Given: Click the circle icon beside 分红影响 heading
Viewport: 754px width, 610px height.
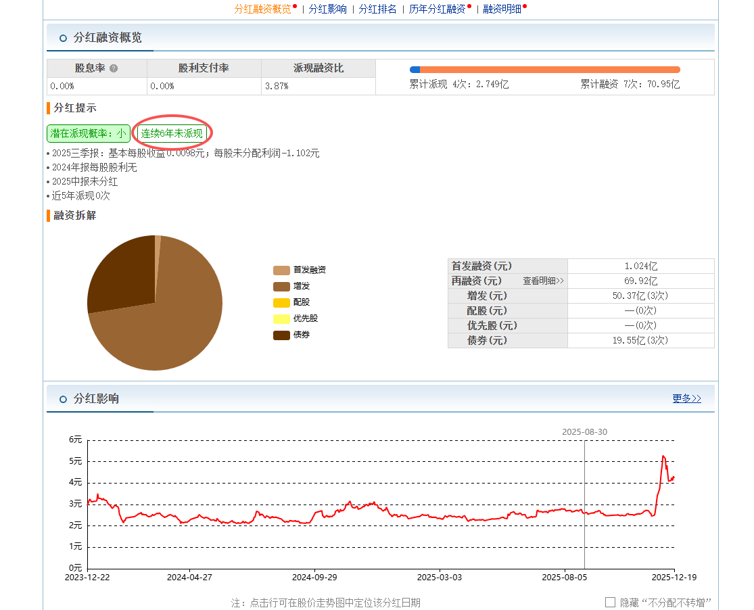Looking at the screenshot, I should 63,399.
